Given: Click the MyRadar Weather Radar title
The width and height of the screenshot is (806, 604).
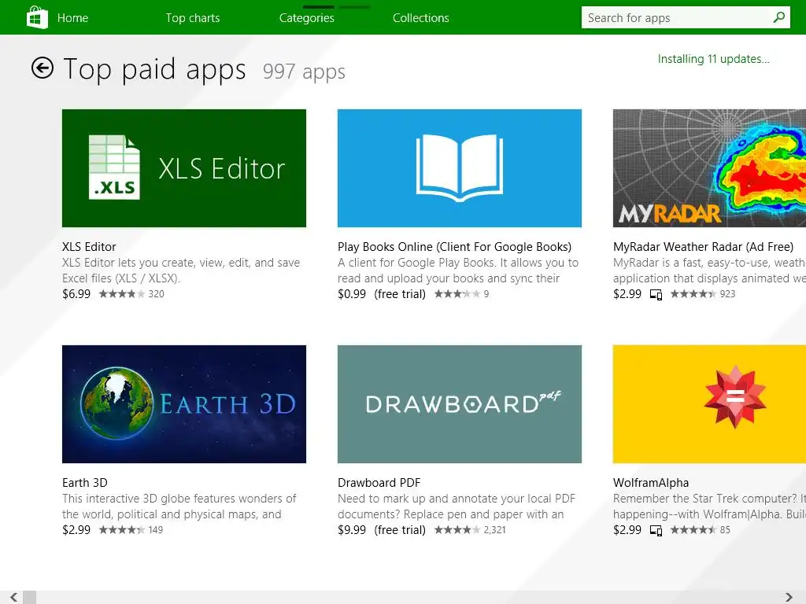Looking at the screenshot, I should (703, 246).
